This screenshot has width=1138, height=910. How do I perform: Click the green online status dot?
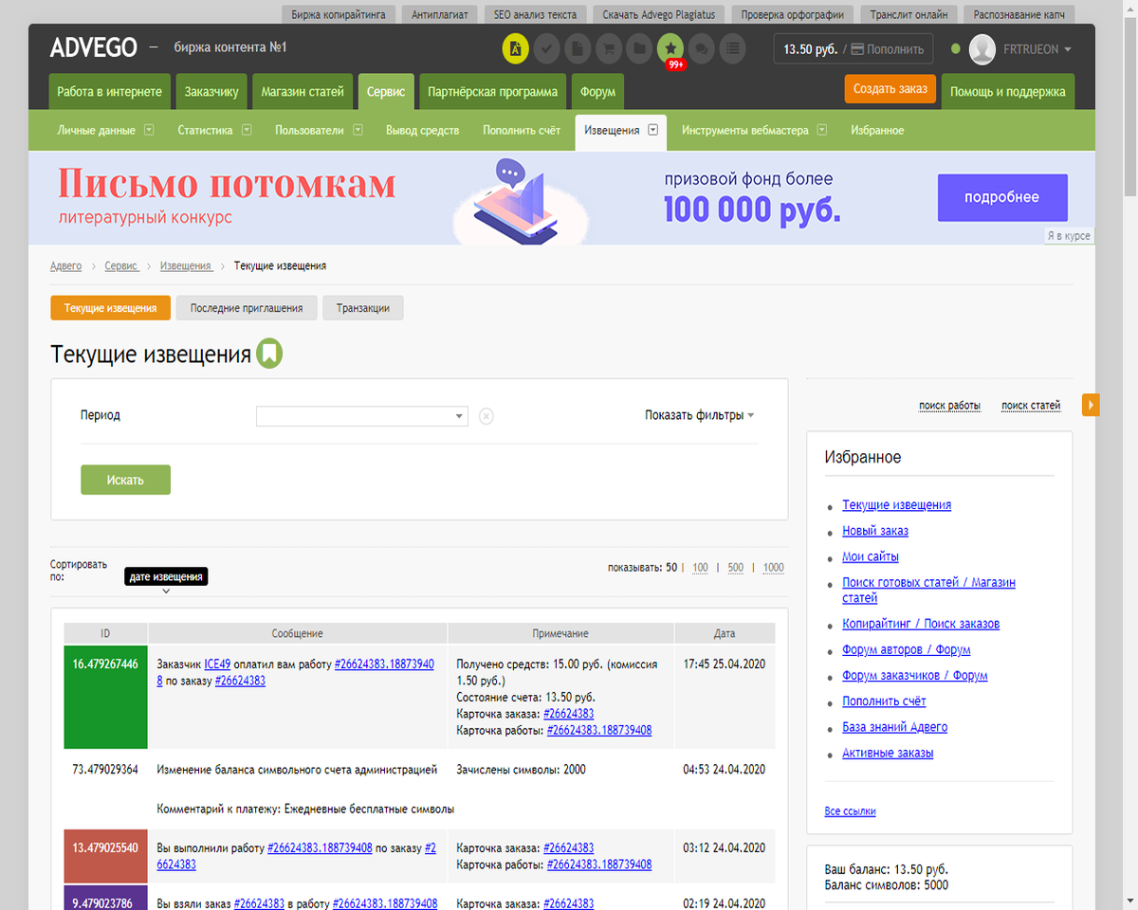[955, 49]
